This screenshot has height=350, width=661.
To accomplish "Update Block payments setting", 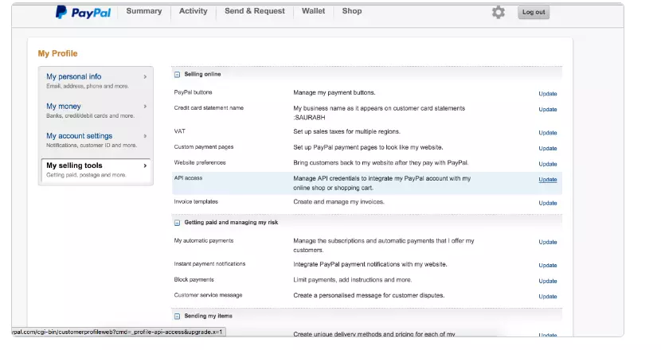I will click(x=548, y=281).
